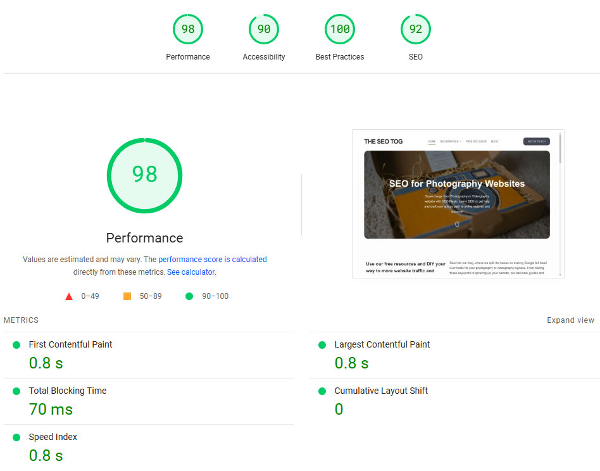Click the green dot beside First Contentful Paint
Viewport: 600px width, 471px height.
tap(15, 344)
